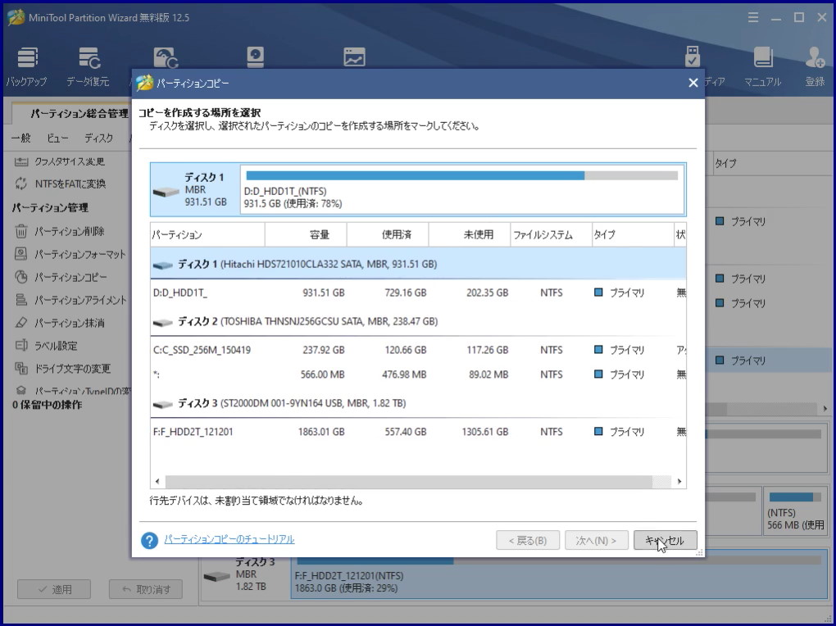This screenshot has height=626, width=836.
Task: Sort by 容量 column header
Action: pos(306,234)
